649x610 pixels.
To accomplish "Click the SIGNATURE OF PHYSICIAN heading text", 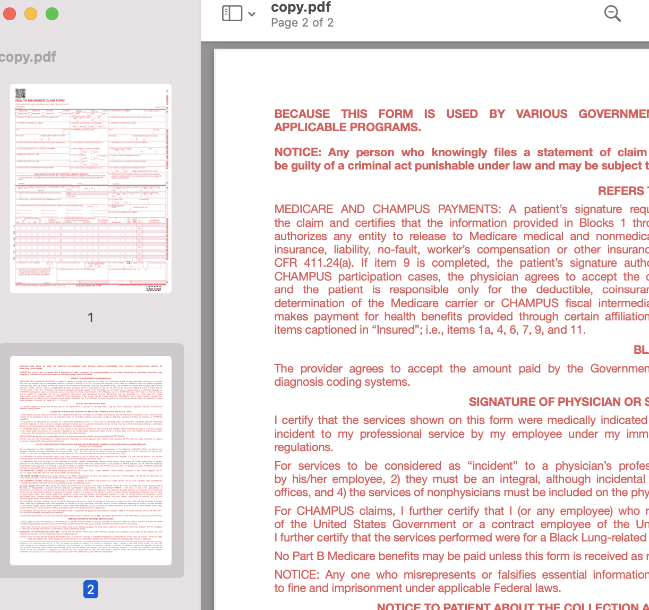I will click(x=558, y=402).
